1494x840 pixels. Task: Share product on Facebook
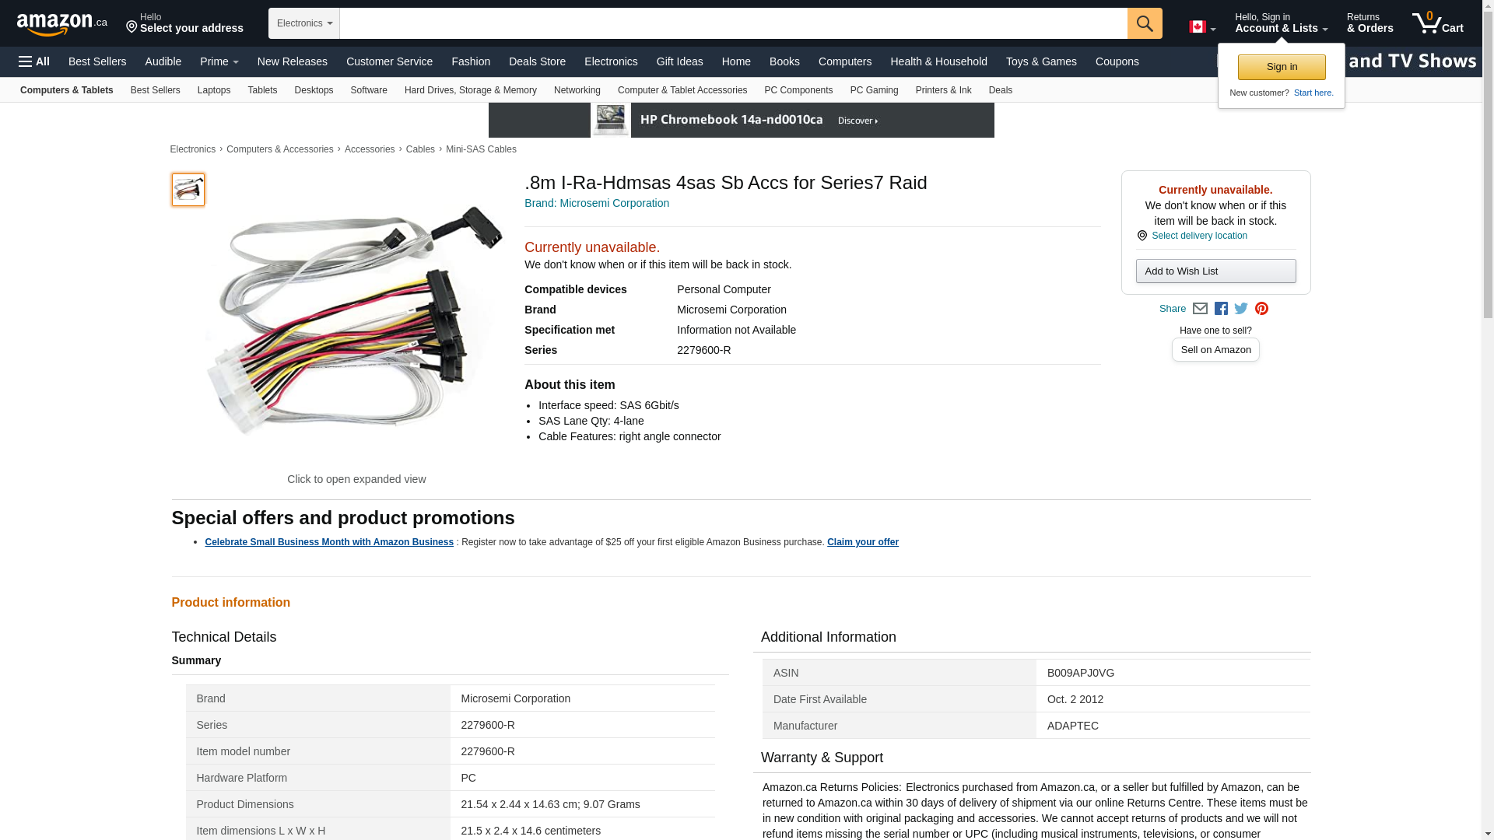tap(1221, 309)
